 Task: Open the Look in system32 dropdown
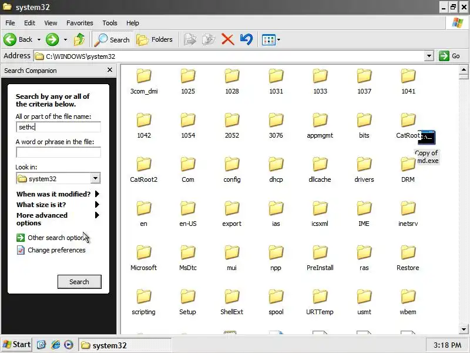(x=95, y=178)
